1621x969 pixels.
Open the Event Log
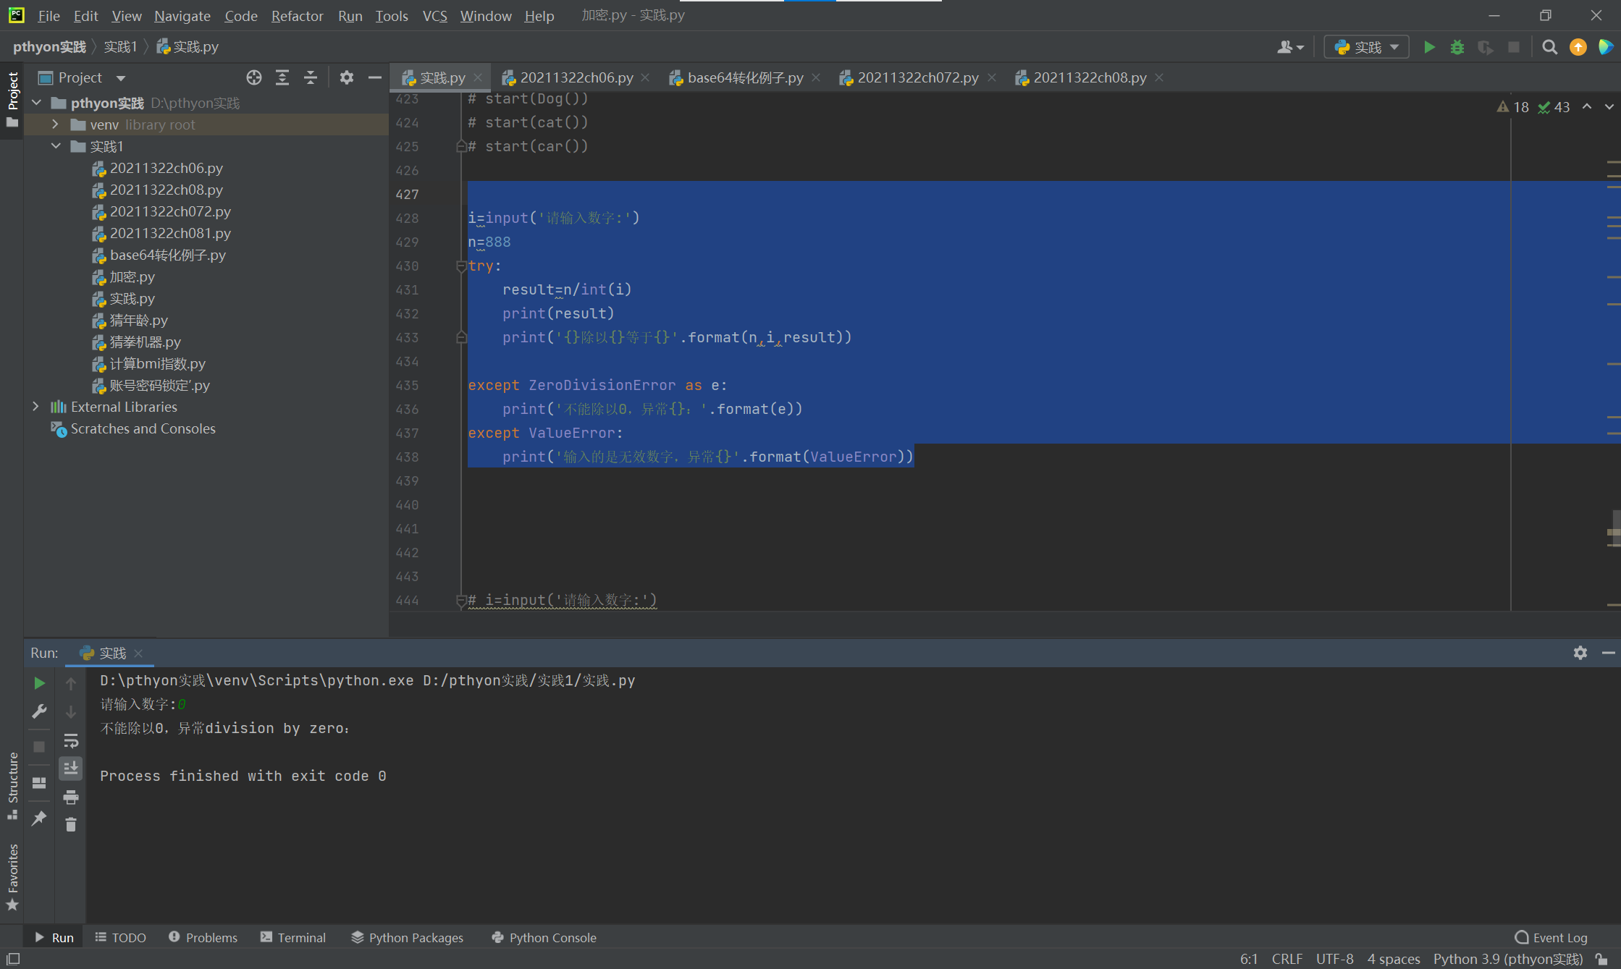pos(1551,937)
